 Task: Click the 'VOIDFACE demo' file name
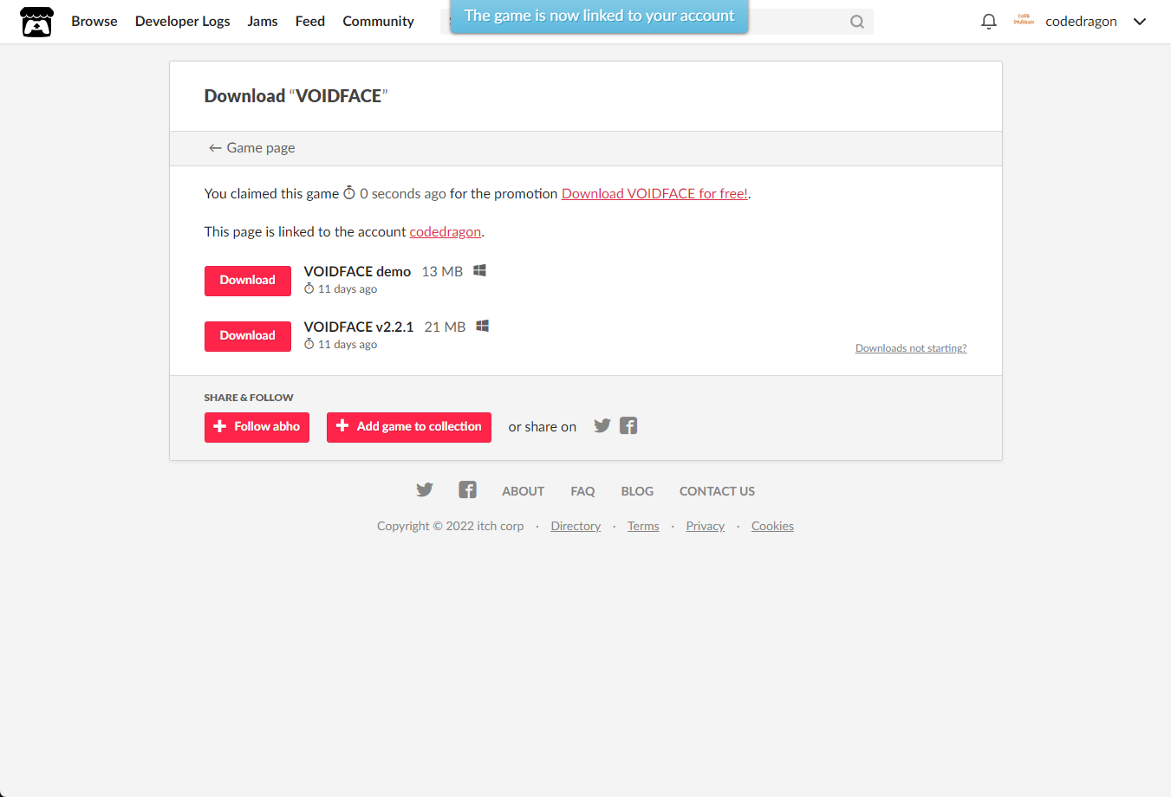pos(357,272)
